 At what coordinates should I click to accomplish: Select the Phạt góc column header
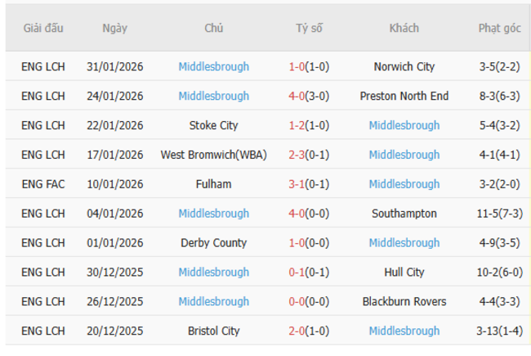[x=499, y=28]
